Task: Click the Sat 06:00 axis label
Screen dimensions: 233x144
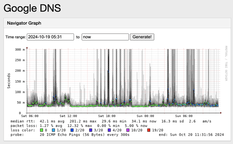Action: [x=30, y=116]
